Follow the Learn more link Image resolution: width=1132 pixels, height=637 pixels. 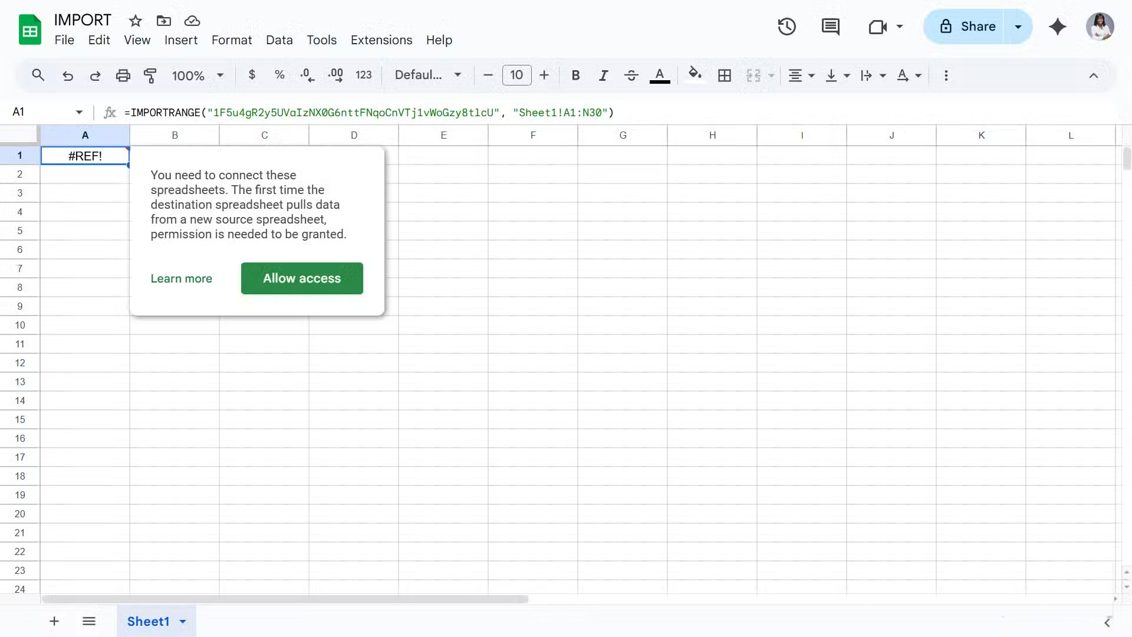(181, 278)
